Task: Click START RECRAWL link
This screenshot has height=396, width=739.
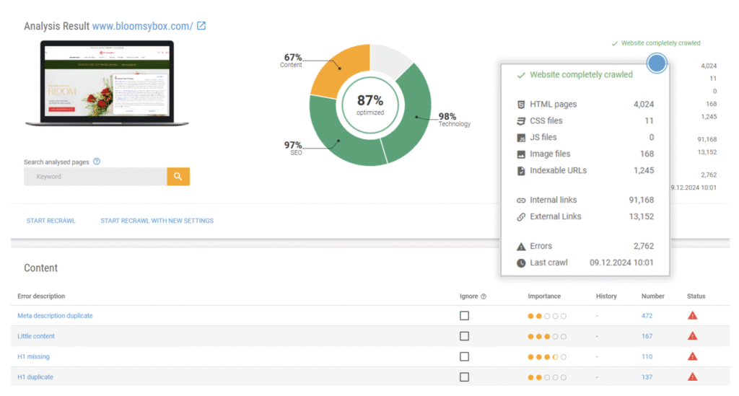Action: 51,221
